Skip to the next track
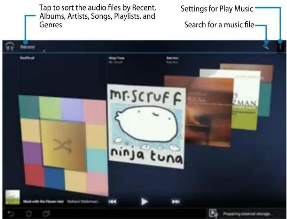 tap(176, 201)
